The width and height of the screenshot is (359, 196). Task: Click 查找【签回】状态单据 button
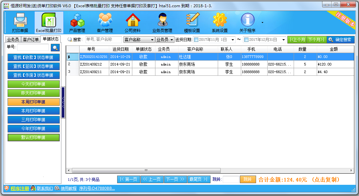pos(33,66)
